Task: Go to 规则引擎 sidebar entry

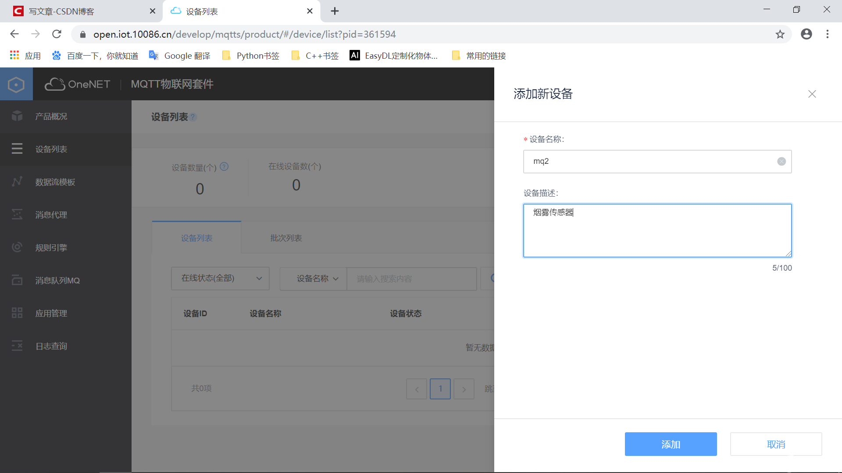Action: pos(51,248)
